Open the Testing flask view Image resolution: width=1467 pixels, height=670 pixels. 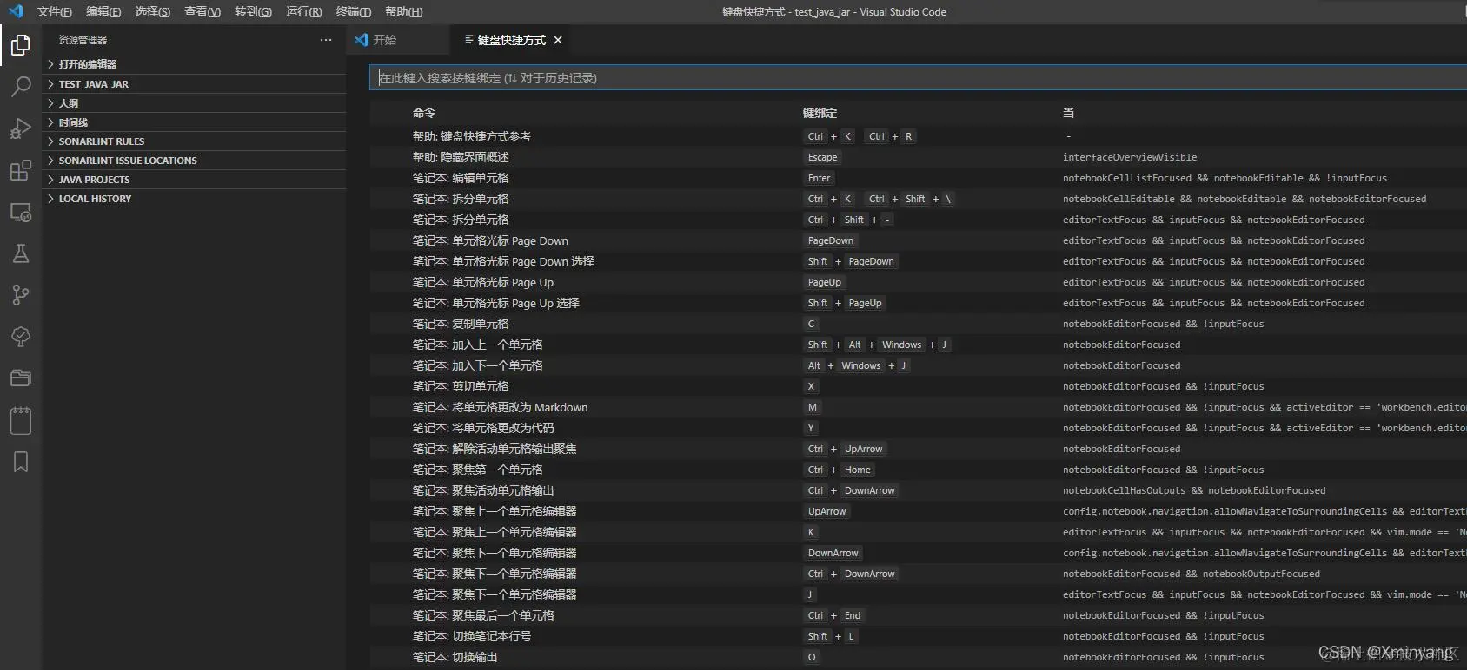click(21, 253)
